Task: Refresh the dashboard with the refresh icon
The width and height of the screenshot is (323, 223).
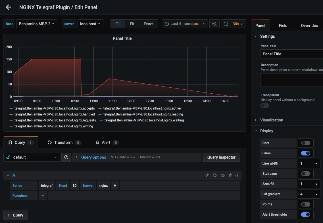Action: point(226,24)
